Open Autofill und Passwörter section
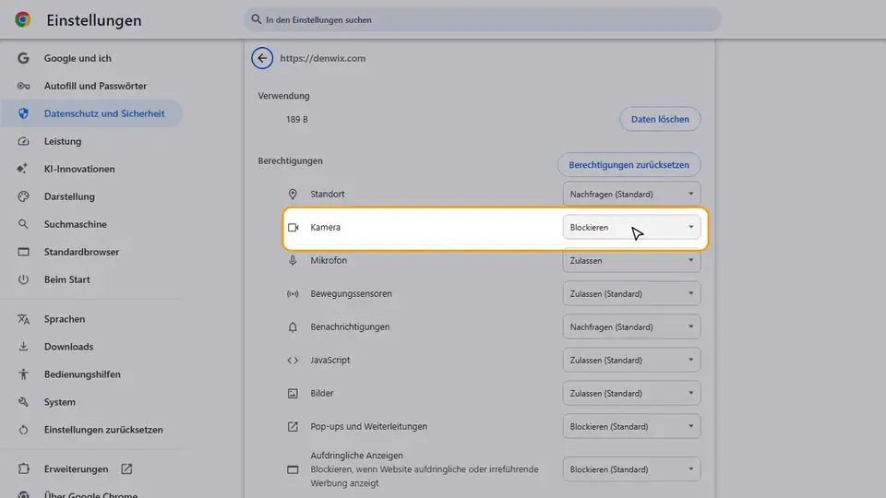 pyautogui.click(x=95, y=86)
